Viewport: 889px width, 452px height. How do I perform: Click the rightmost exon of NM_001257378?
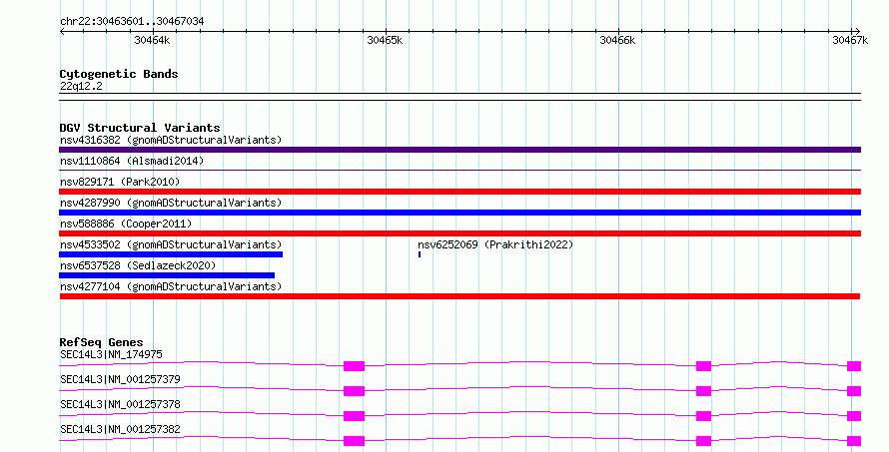coord(854,416)
